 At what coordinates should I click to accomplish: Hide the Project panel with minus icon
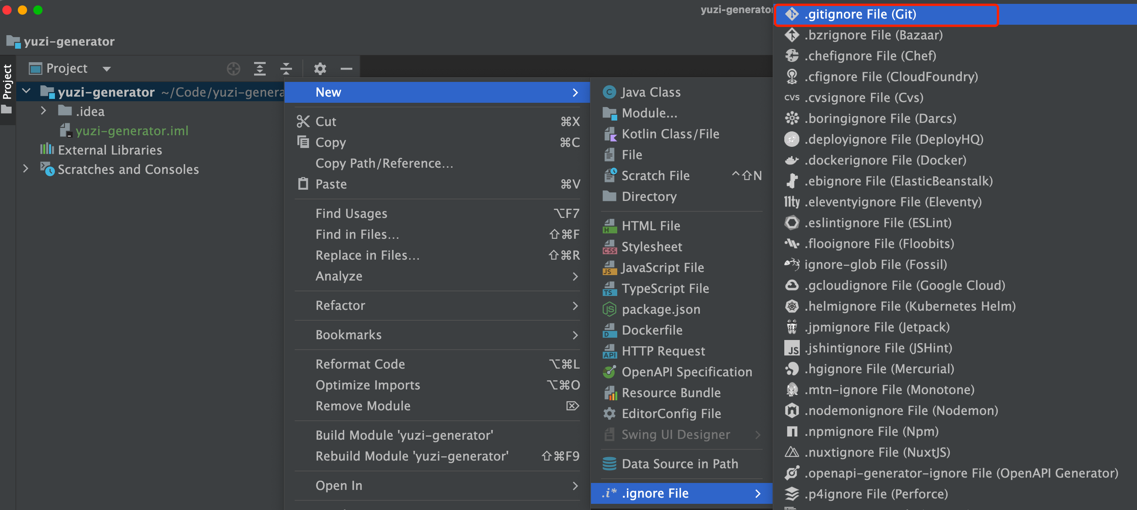[346, 69]
